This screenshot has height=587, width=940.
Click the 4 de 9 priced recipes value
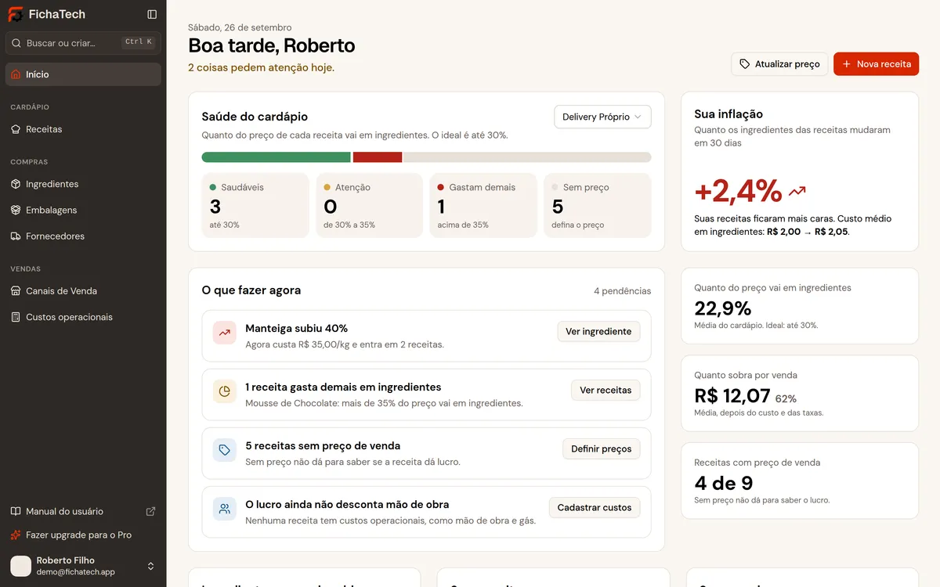point(724,483)
